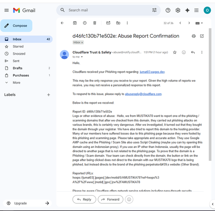215x211 pixels.
Task: Click emoji reaction button beside Forward
Action: [x=129, y=199]
